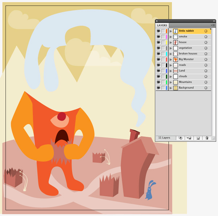Select the Big Monster layer name
This screenshot has height=216, width=218.
point(186,59)
